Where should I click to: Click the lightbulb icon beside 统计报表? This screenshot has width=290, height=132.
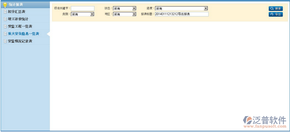point(5,5)
